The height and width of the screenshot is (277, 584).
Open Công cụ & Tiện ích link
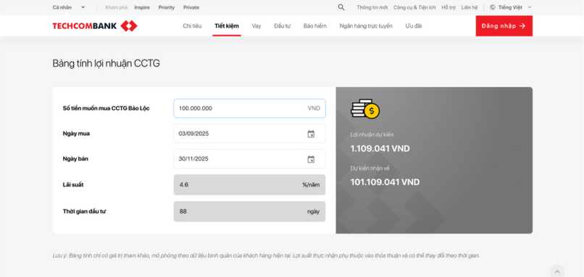pos(414,7)
